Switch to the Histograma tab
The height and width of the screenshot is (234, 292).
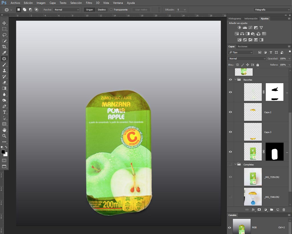click(235, 19)
